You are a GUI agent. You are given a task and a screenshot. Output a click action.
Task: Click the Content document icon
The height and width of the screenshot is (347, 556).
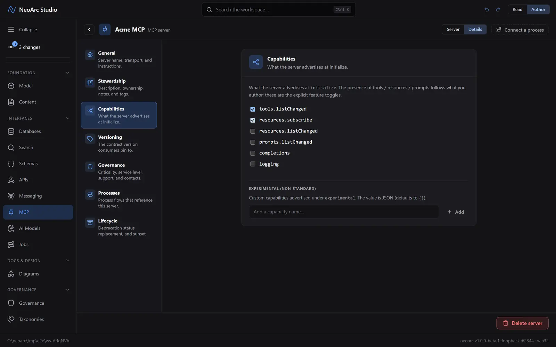[x=11, y=102]
